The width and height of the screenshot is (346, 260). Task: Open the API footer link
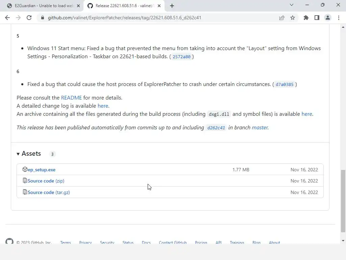[x=219, y=242]
